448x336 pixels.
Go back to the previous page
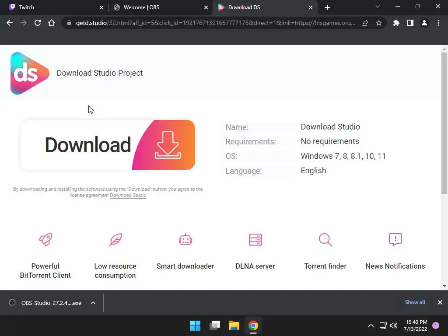[10, 23]
